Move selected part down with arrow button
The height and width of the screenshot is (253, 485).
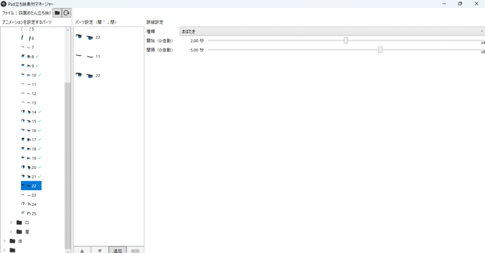point(99,250)
